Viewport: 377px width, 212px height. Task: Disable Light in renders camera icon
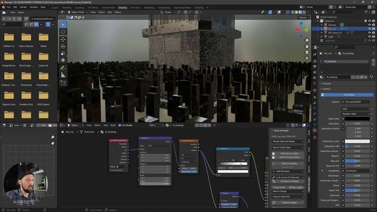coord(373,37)
